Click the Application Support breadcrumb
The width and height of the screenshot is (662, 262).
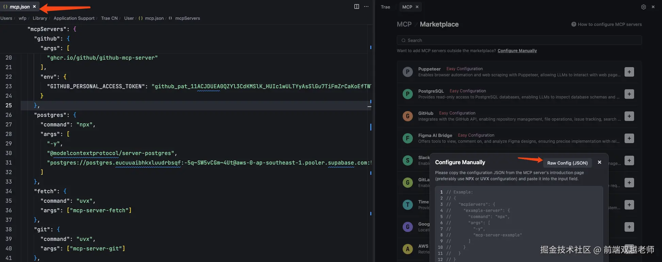tap(74, 18)
